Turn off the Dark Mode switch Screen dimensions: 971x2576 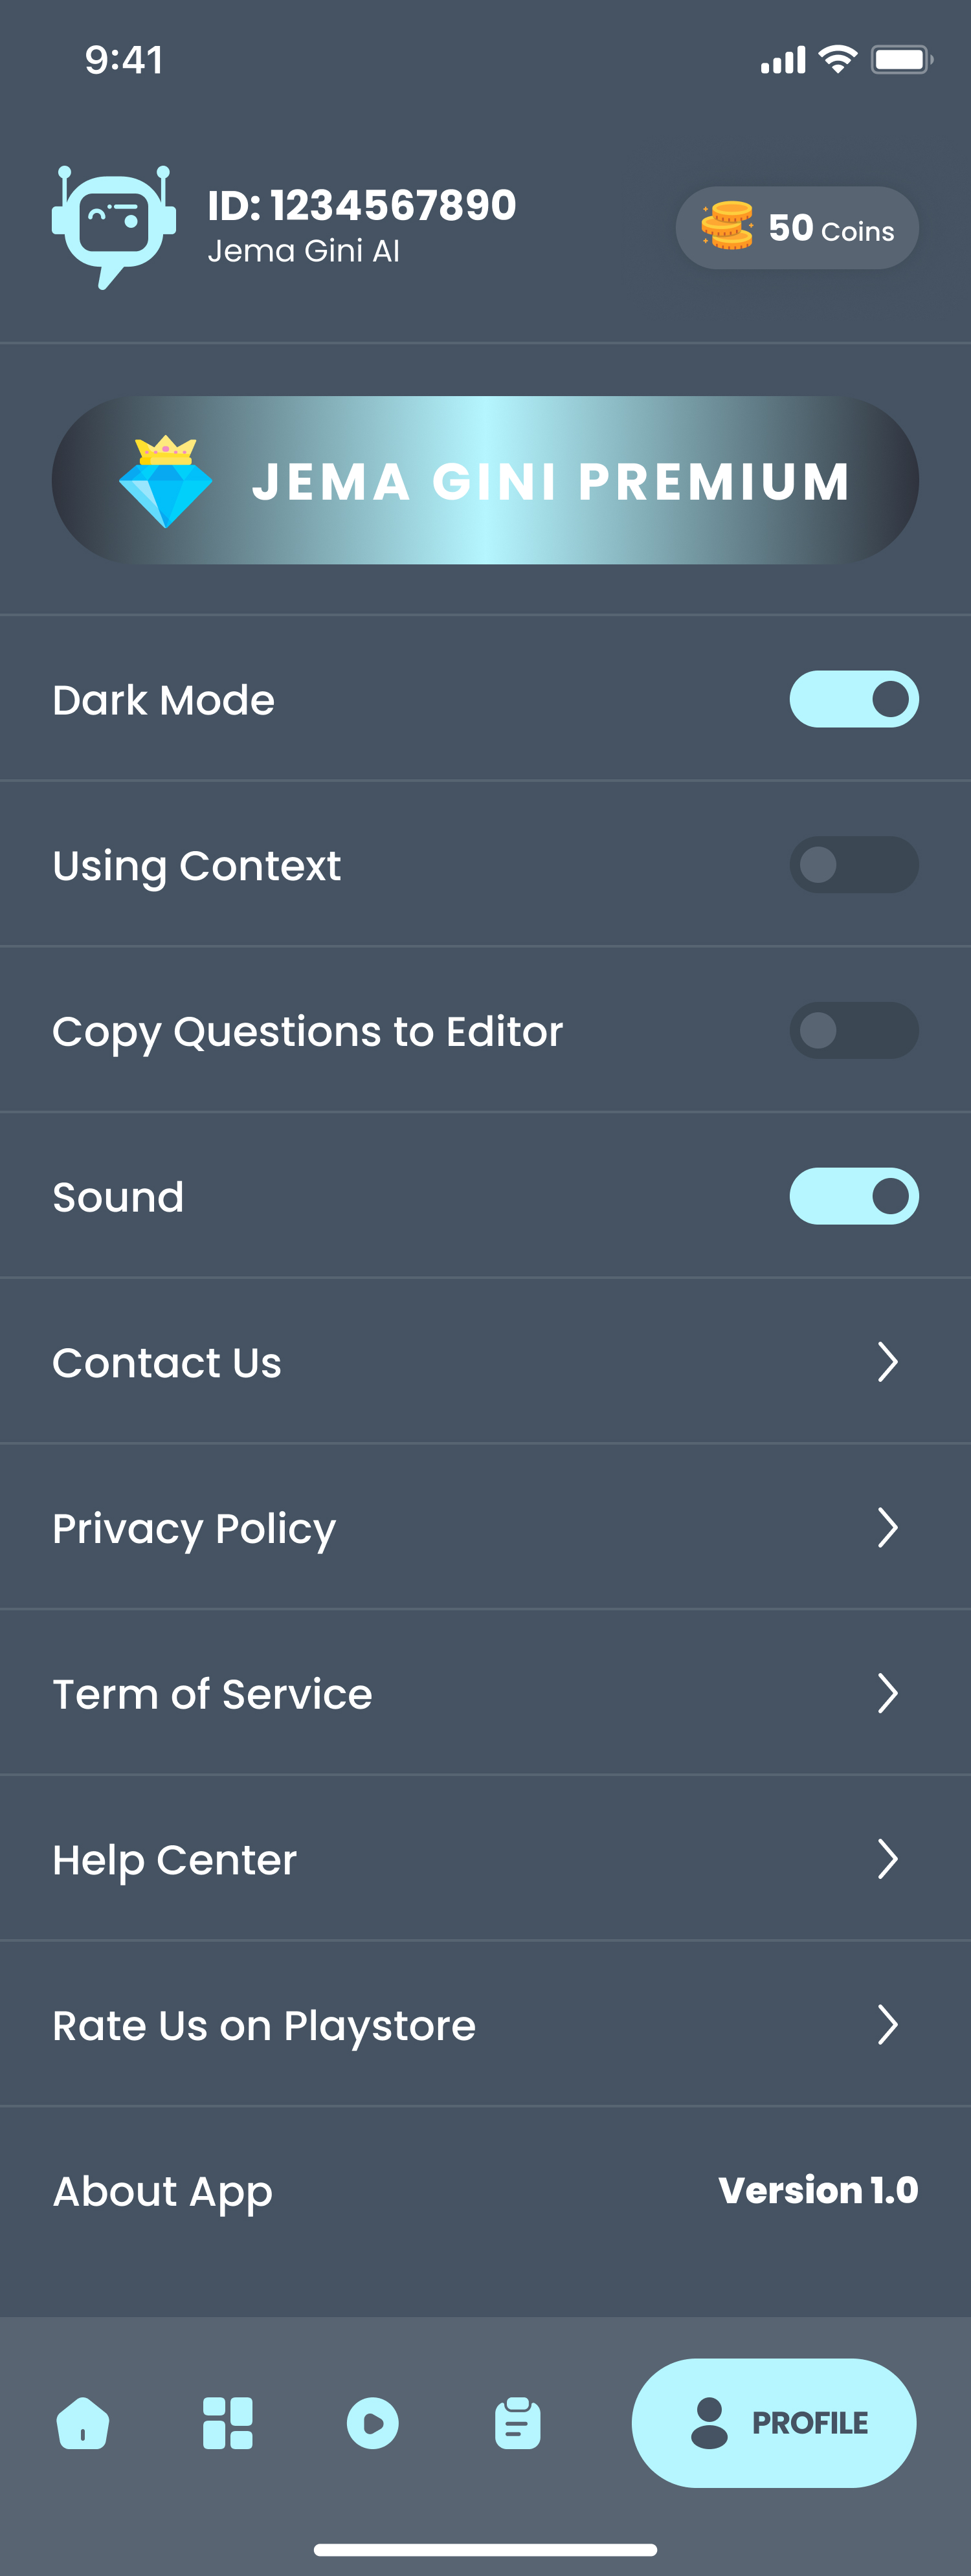[x=853, y=699]
